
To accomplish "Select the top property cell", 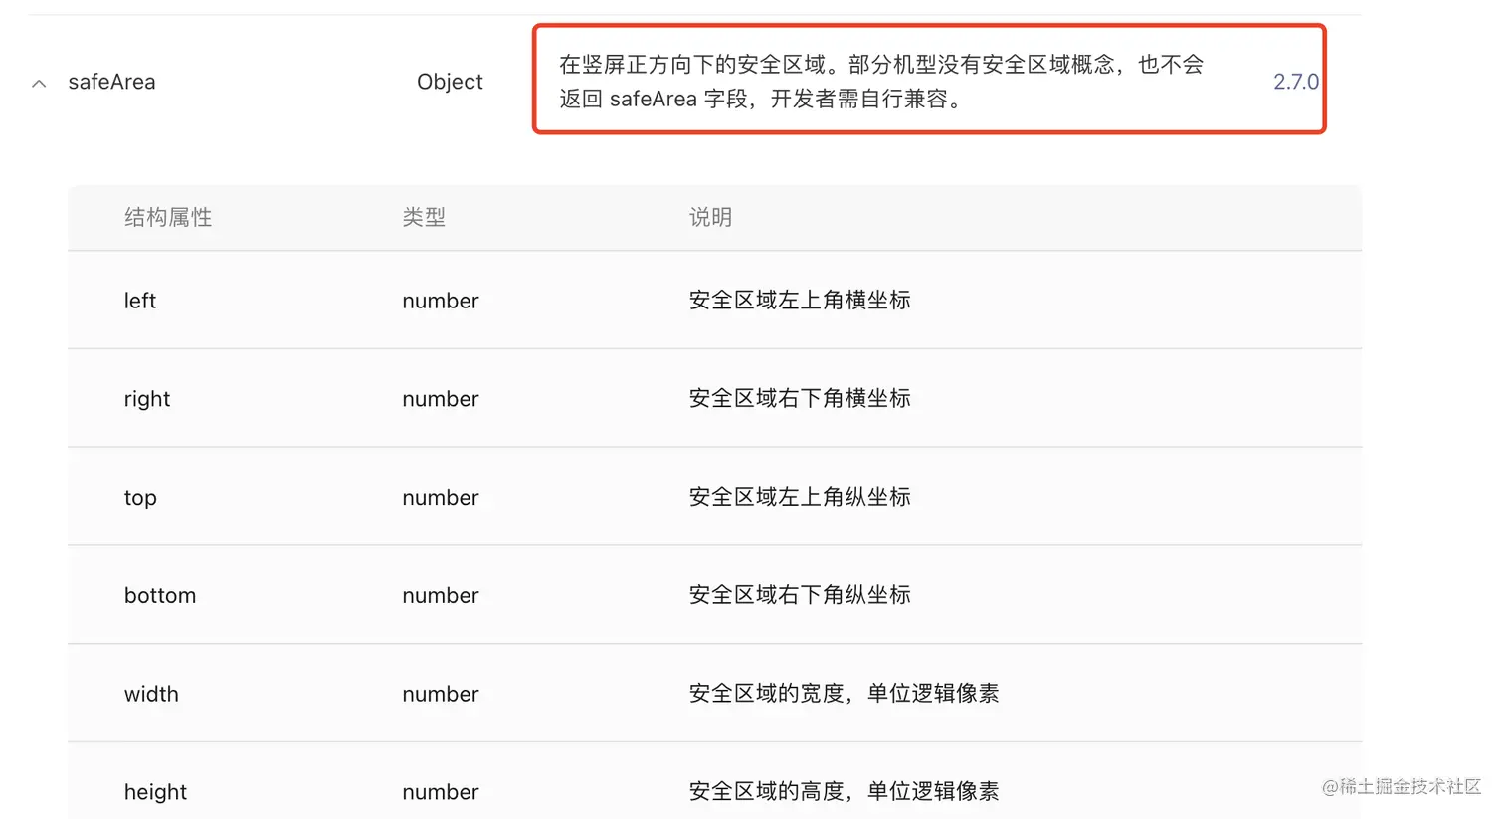I will click(x=140, y=498).
